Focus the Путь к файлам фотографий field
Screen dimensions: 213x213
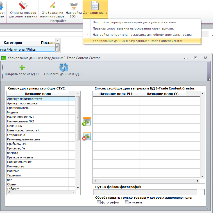tap(145, 192)
